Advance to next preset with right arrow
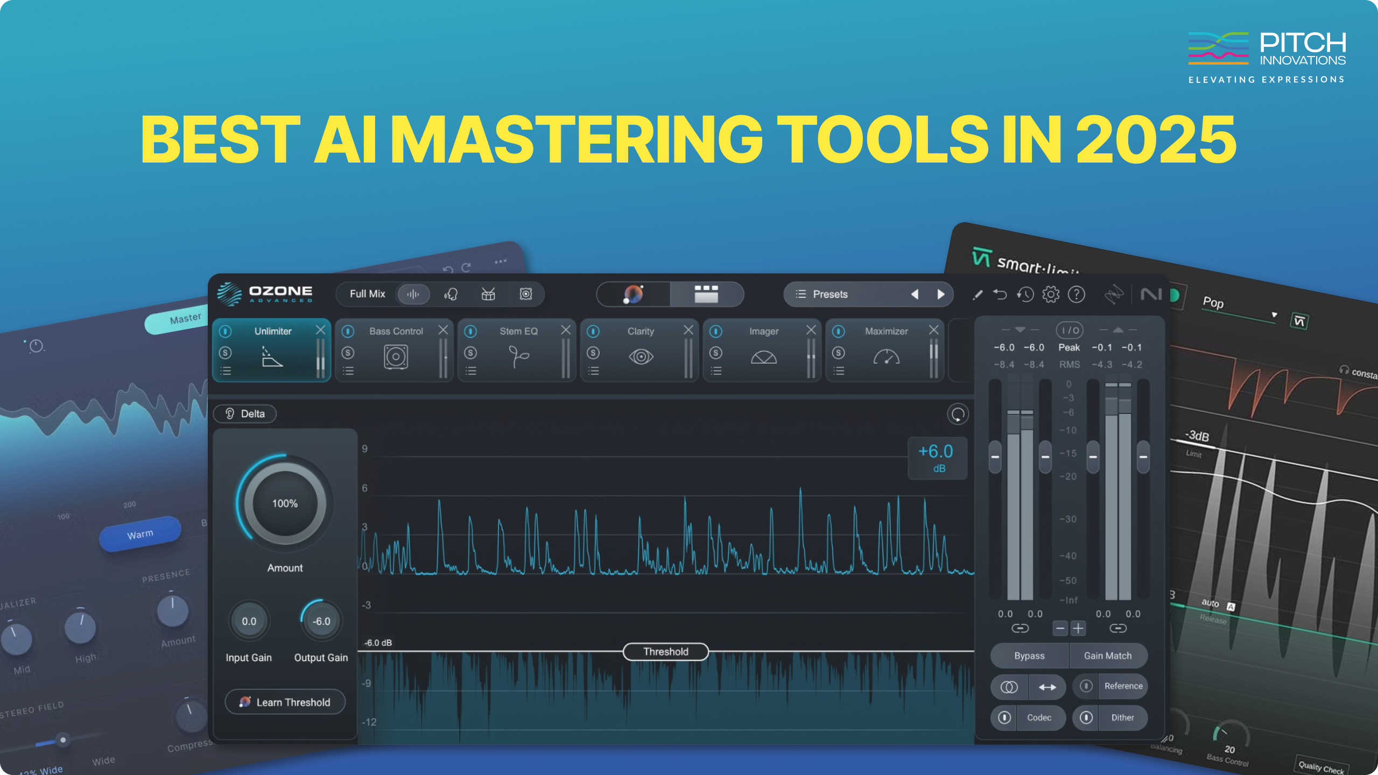 pos(941,294)
